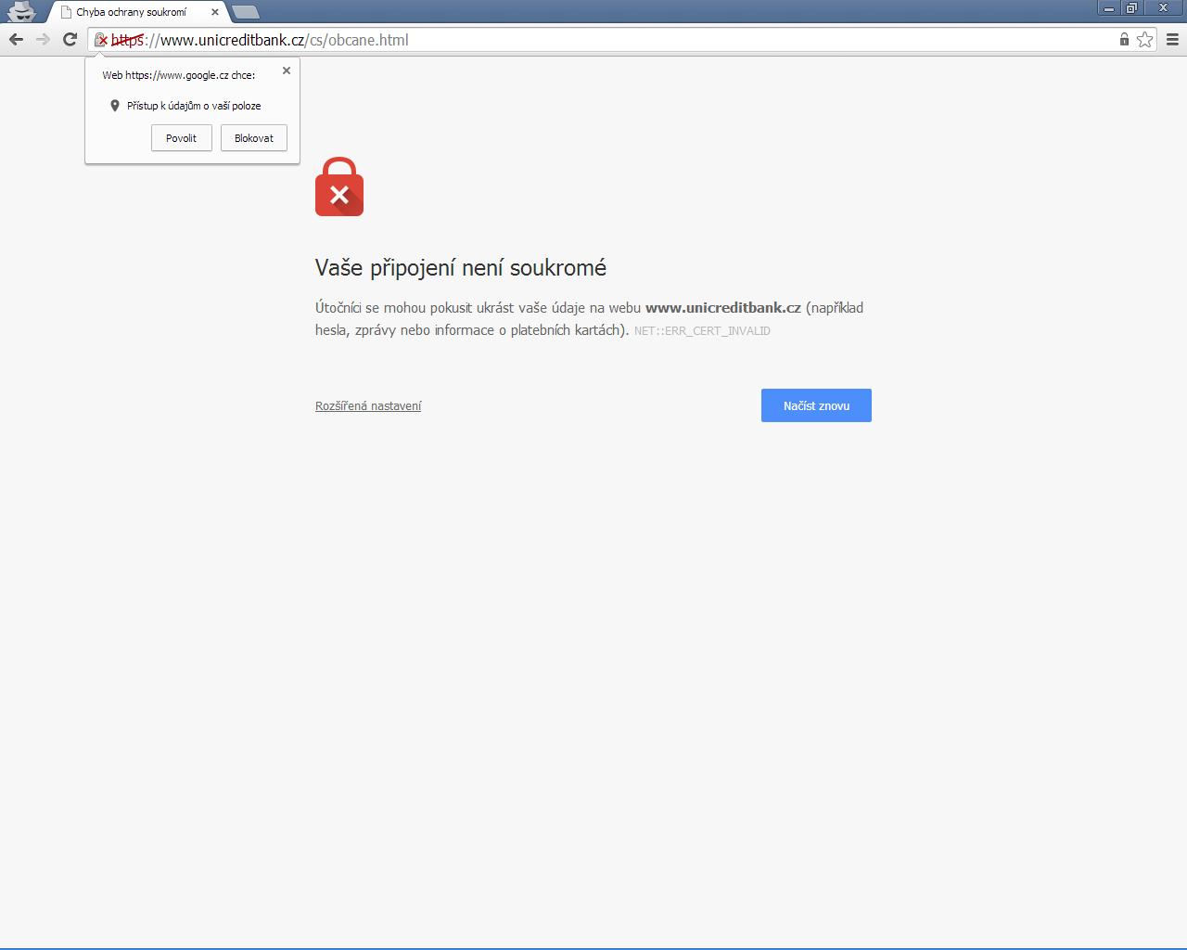This screenshot has height=950, width=1187.
Task: Click the NET::ERR_CERT_INVALID error code
Action: pyautogui.click(x=702, y=330)
